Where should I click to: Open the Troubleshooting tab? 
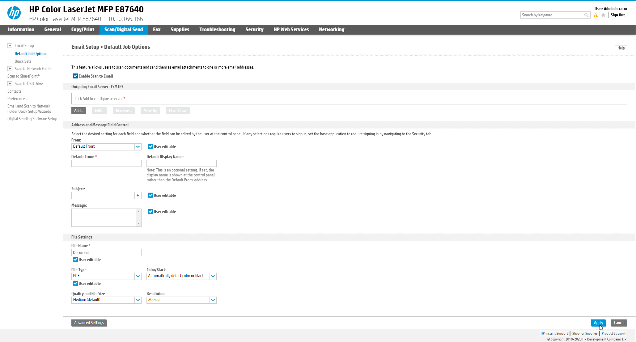pyautogui.click(x=217, y=30)
